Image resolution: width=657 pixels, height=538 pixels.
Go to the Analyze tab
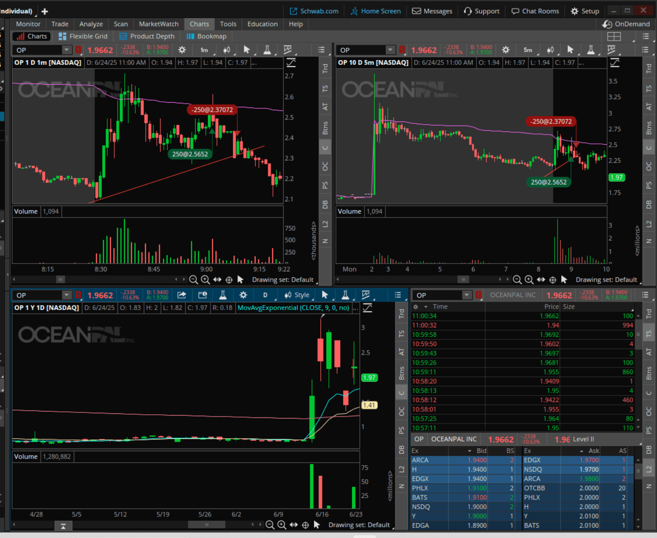tap(91, 24)
